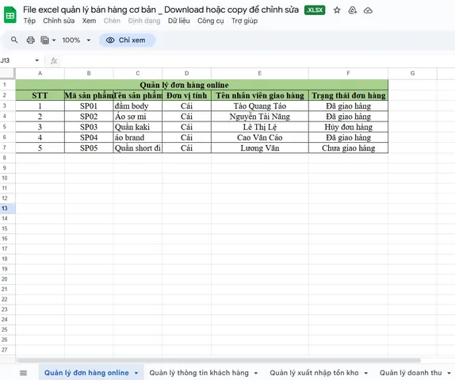455x380 pixels.
Task: Click the document title text
Action: tap(161, 10)
